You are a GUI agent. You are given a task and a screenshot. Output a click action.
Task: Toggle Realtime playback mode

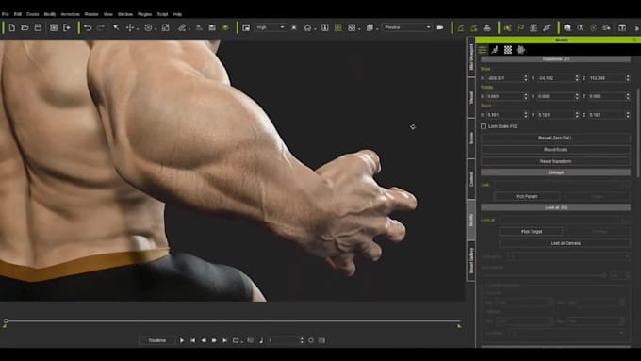(157, 340)
